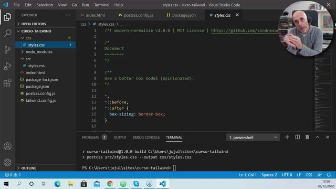Open the powershell terminal selector dropdown
The height and width of the screenshot is (189, 336).
(x=253, y=138)
